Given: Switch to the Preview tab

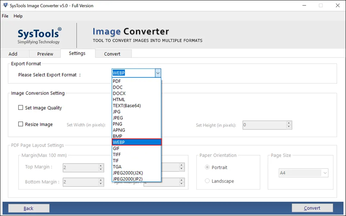Looking at the screenshot, I should point(45,54).
